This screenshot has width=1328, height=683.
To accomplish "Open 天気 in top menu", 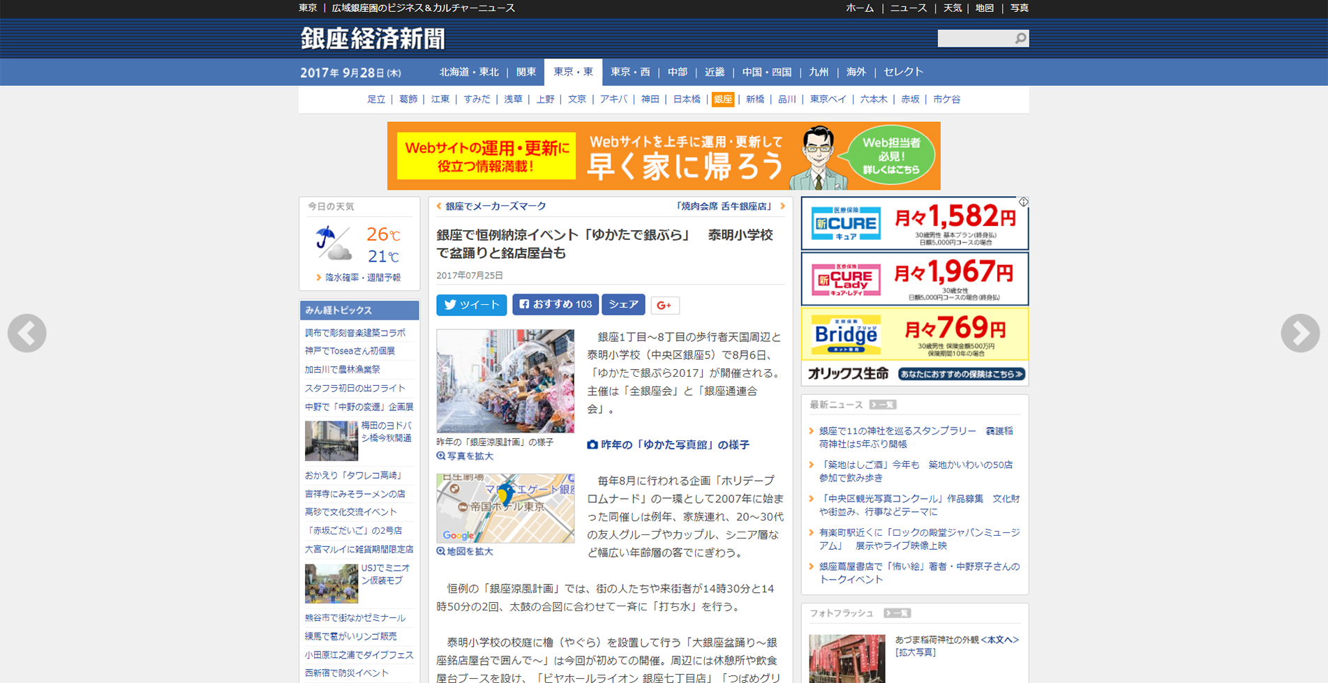I will 953,8.
